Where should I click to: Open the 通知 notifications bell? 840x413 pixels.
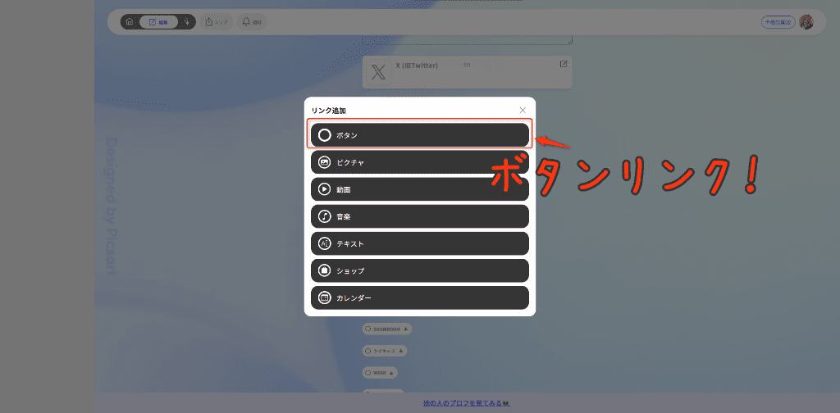pyautogui.click(x=252, y=22)
